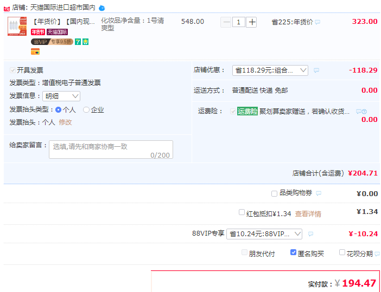
Task: Click the 店铺合计 amount ¥204.71
Action: (363, 173)
